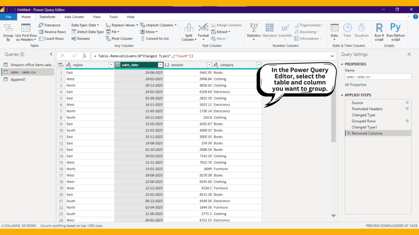Open the File menu
419x235 pixels.
[x=9, y=17]
